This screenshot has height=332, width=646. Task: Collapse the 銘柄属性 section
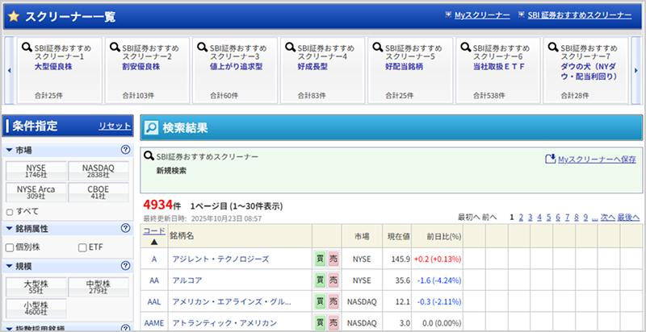10,229
